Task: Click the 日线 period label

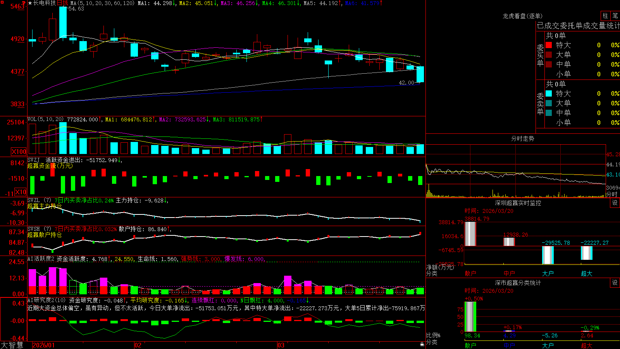Action: (x=62, y=3)
